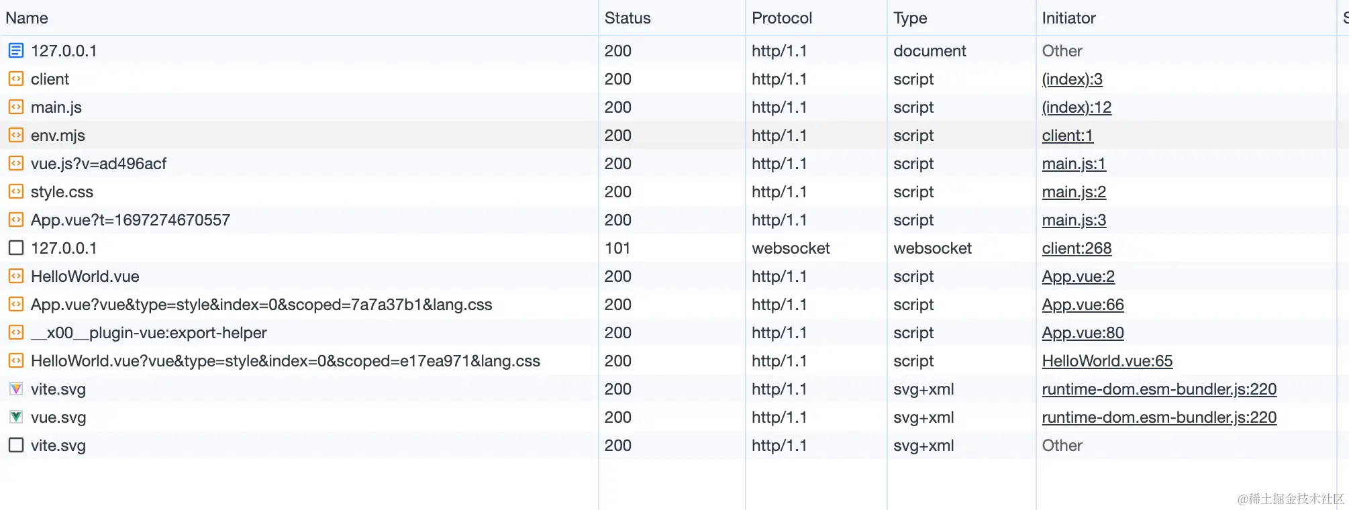The width and height of the screenshot is (1349, 510).
Task: Click the script icon beside env.mjs
Action: tap(16, 135)
